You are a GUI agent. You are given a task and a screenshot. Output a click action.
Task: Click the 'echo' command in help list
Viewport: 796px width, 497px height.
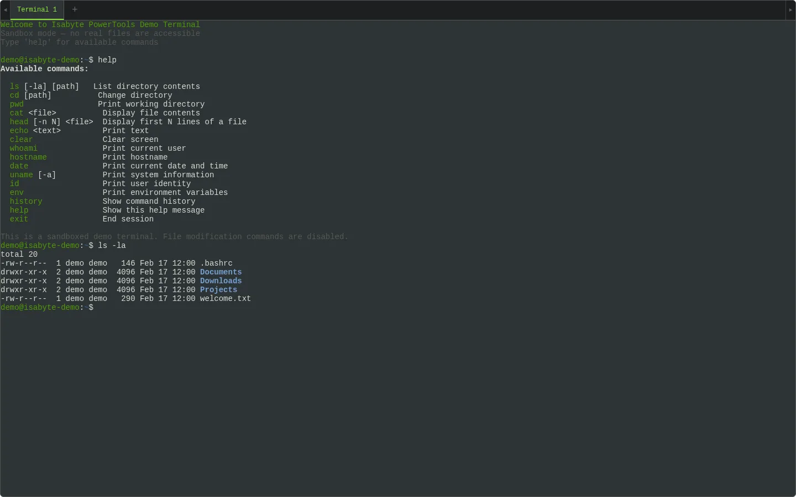19,131
